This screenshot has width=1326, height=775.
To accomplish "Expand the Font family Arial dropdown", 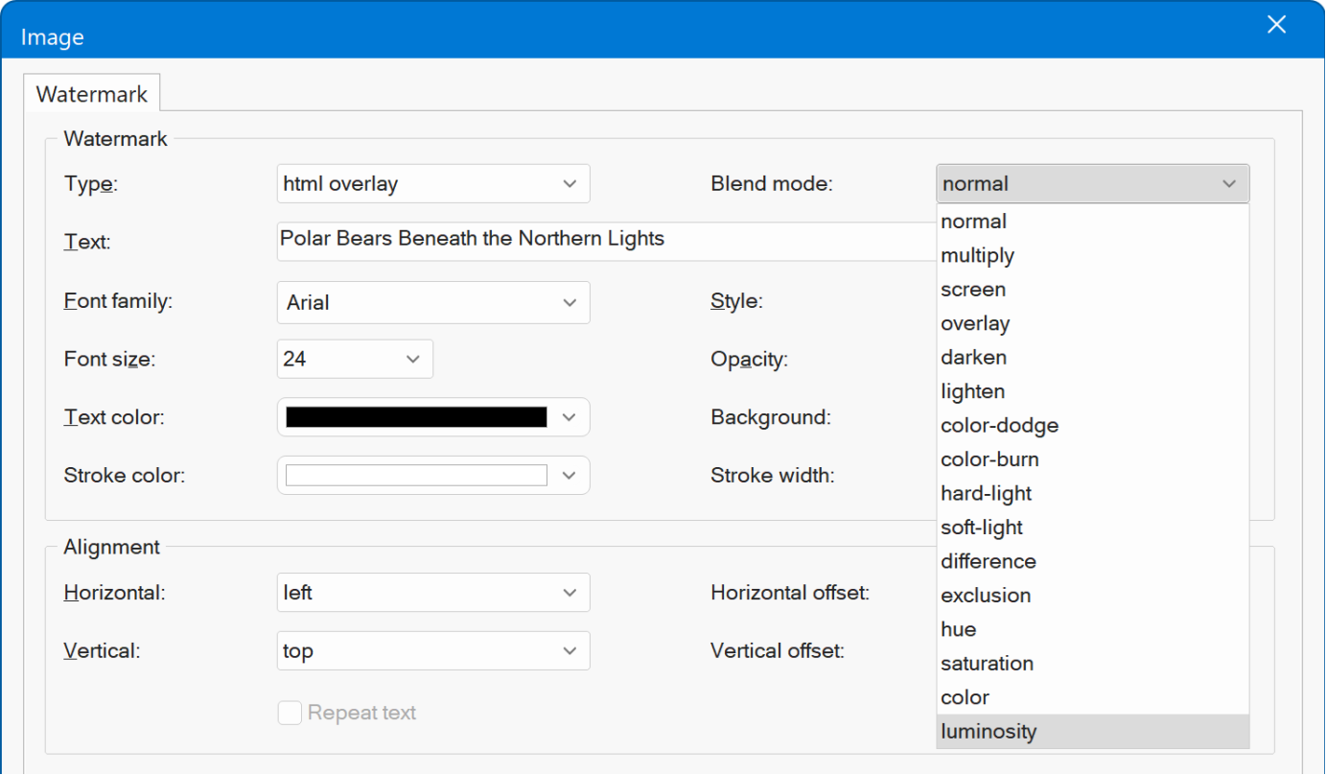I will pyautogui.click(x=432, y=302).
